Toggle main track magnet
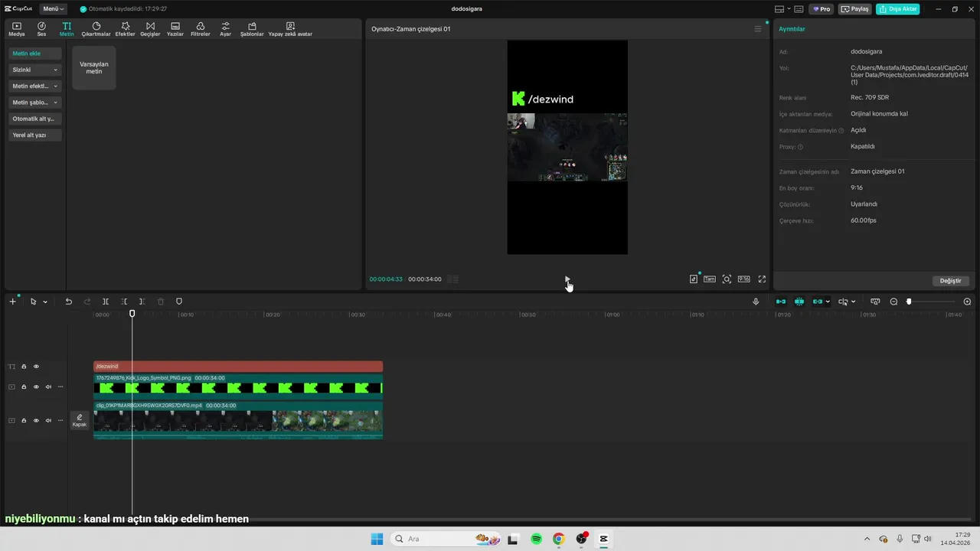This screenshot has height=551, width=980. click(x=781, y=302)
